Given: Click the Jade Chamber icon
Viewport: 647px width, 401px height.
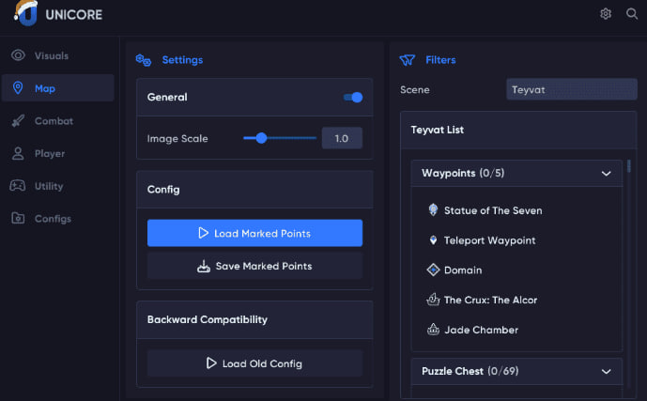Looking at the screenshot, I should (433, 331).
